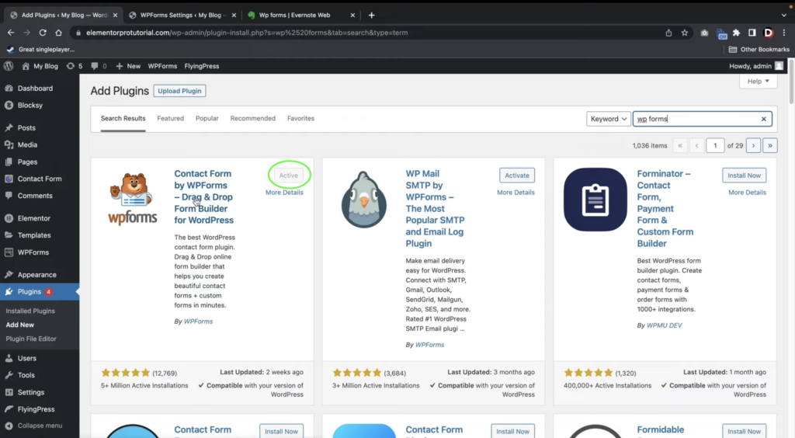Switch to Featured plugins tab
The width and height of the screenshot is (795, 438).
tap(170, 118)
